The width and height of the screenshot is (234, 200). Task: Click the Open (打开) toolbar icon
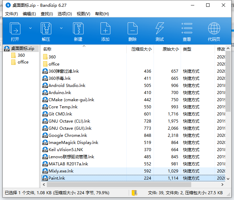pos(15,29)
